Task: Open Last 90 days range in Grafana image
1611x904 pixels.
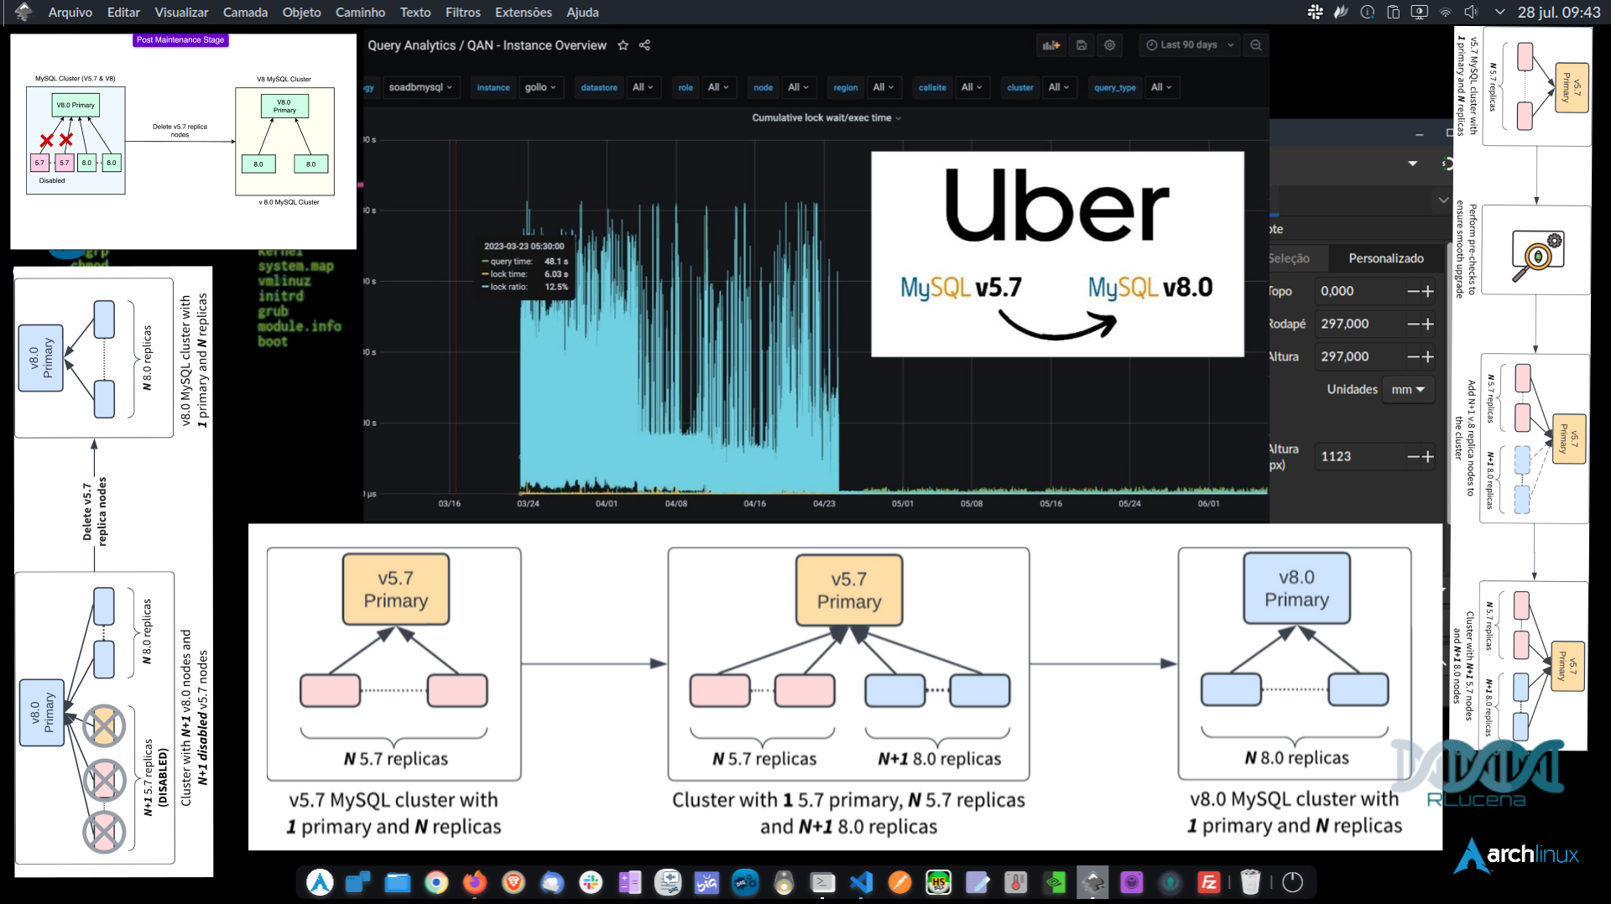Action: pyautogui.click(x=1191, y=45)
